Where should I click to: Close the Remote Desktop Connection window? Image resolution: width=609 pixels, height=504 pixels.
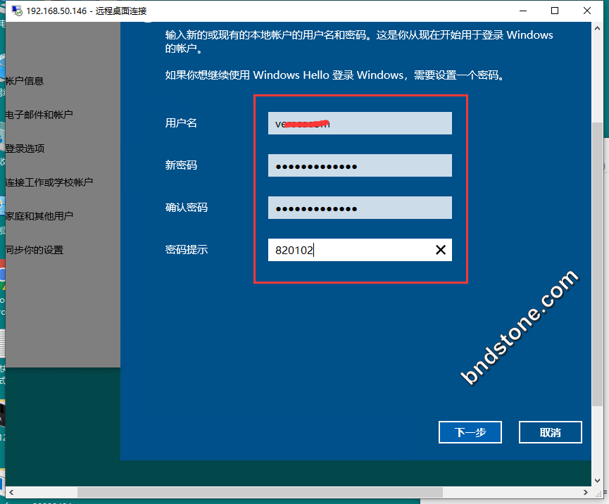(587, 11)
